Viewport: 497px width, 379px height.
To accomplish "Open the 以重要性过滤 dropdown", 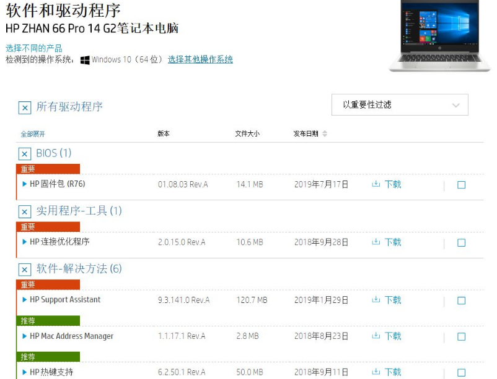I will 400,104.
